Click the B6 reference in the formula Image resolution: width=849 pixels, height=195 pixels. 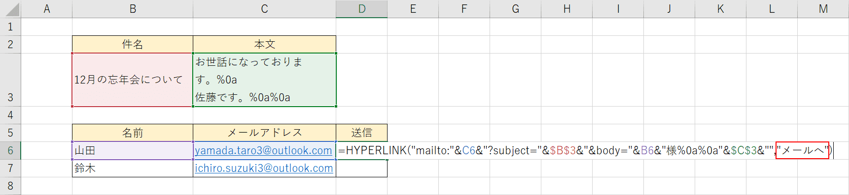(647, 150)
